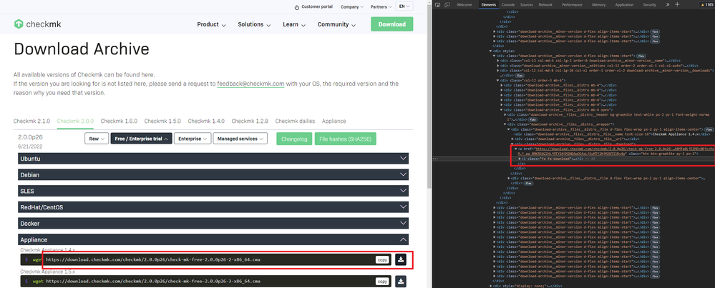Viewport: 715px width, 288px height.
Task: Open the Community navigation menu
Action: click(336, 24)
